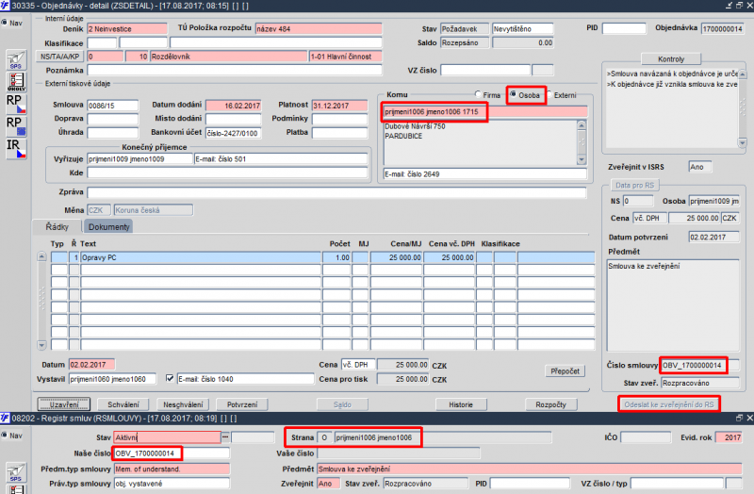Open the Data pro RS tab
Image resolution: width=754 pixels, height=494 pixels.
634,185
